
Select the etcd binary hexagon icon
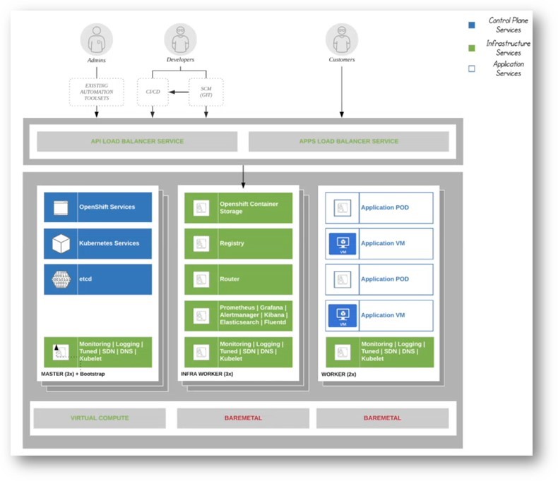click(x=61, y=279)
